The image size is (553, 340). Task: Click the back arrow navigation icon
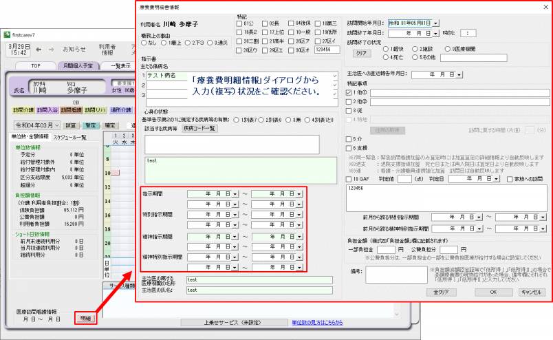point(39,50)
